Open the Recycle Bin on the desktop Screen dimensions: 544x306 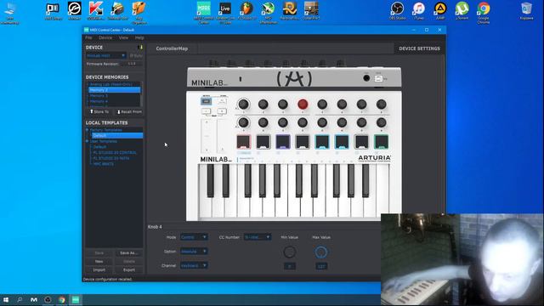point(526,11)
